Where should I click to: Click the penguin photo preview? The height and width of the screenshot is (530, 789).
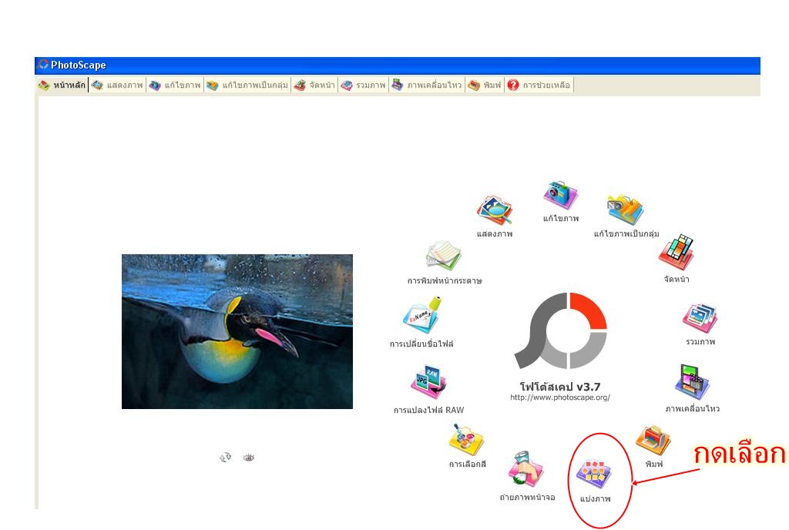tap(237, 331)
